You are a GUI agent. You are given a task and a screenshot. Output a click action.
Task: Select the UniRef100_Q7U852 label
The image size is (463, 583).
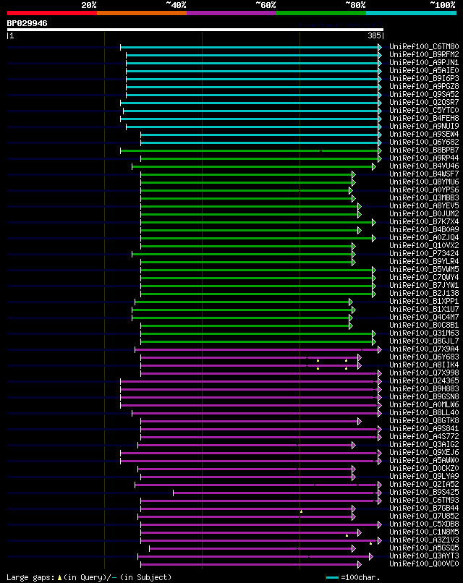[x=424, y=516]
